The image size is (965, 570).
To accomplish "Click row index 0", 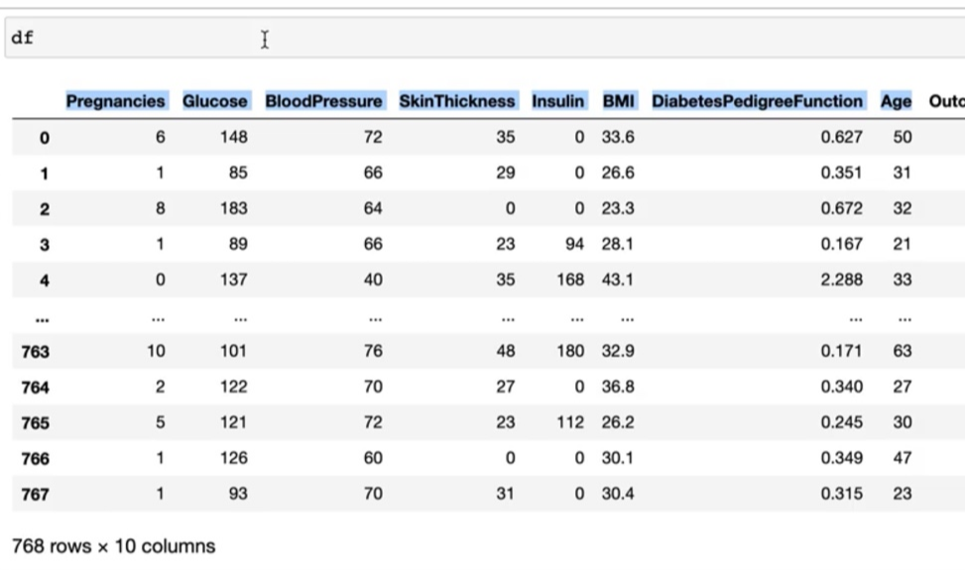I will [x=45, y=138].
